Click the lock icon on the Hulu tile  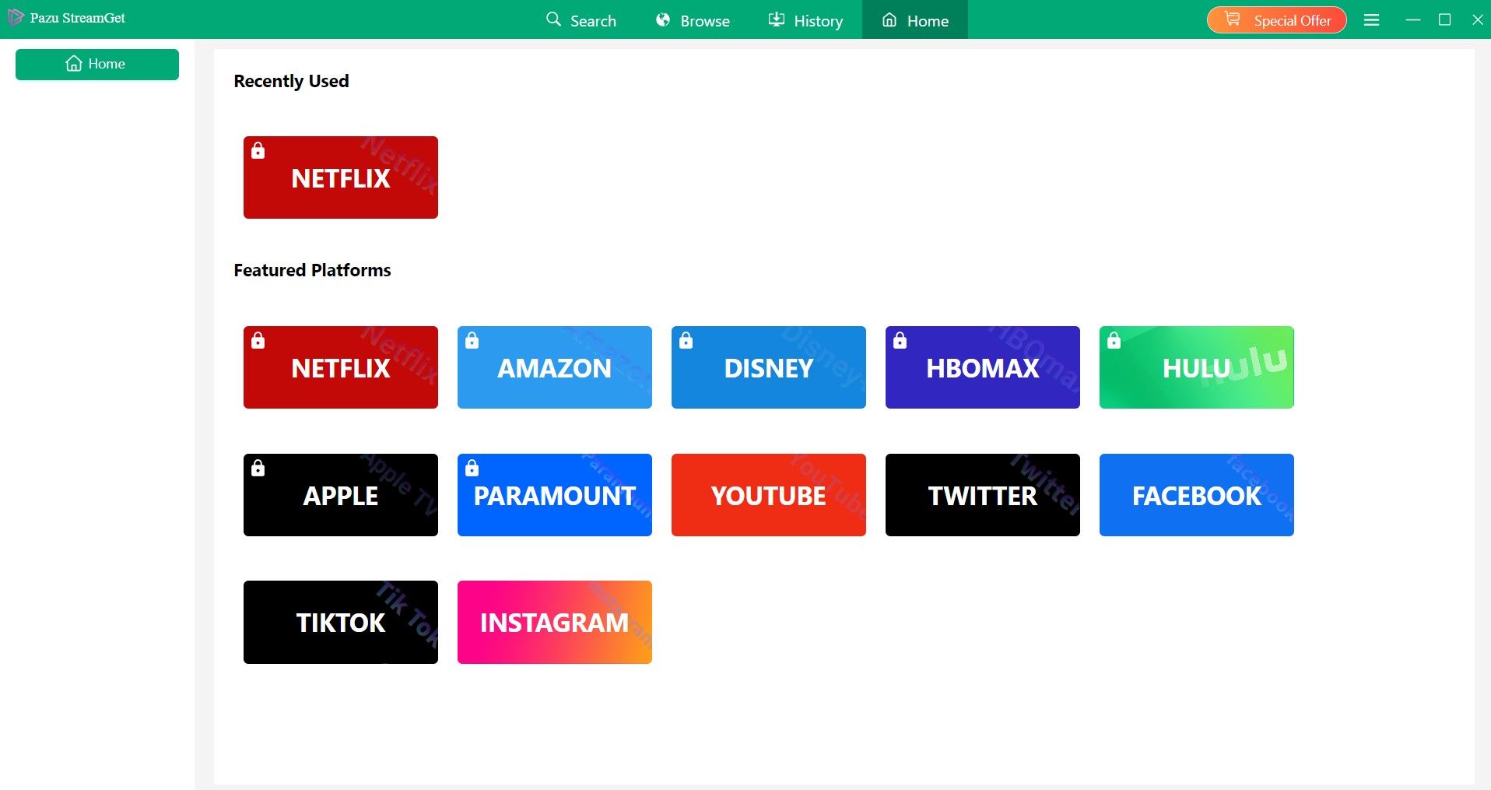coord(1113,340)
